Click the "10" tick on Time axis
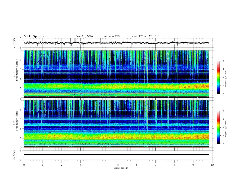The height and width of the screenshot is (185, 239). pos(212,165)
